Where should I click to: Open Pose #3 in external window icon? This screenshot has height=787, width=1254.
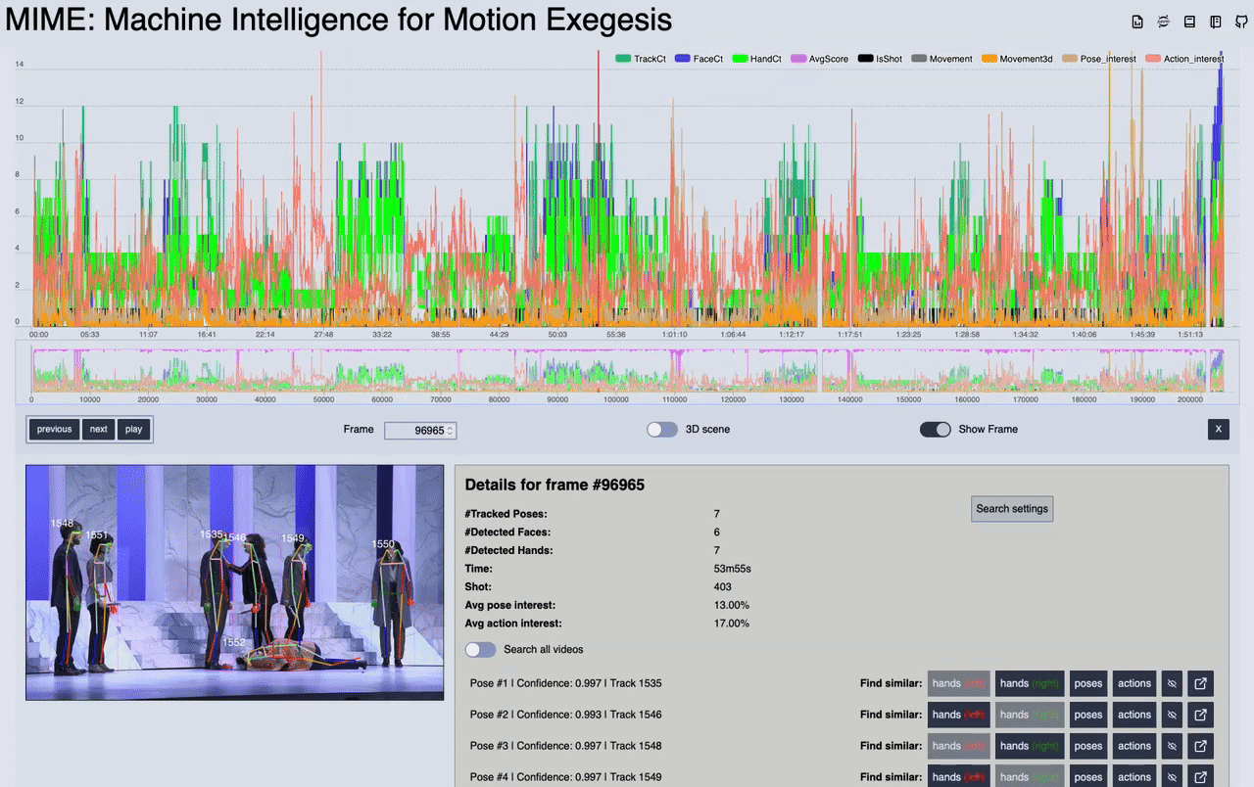tap(1200, 746)
